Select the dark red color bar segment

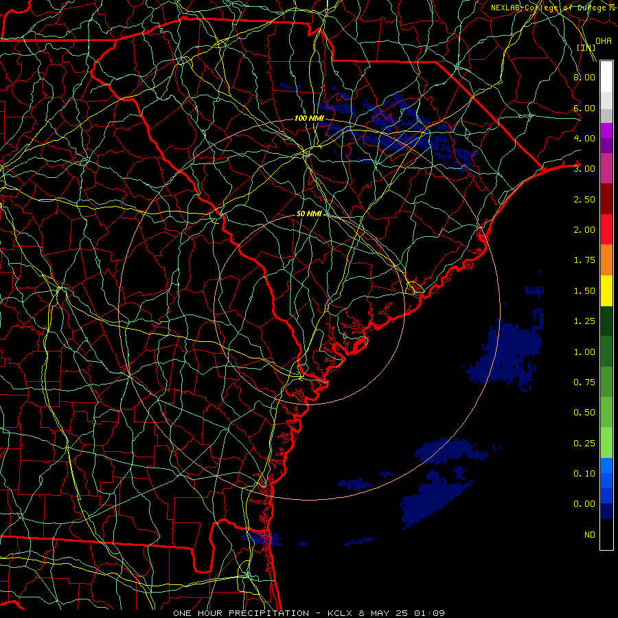click(606, 199)
